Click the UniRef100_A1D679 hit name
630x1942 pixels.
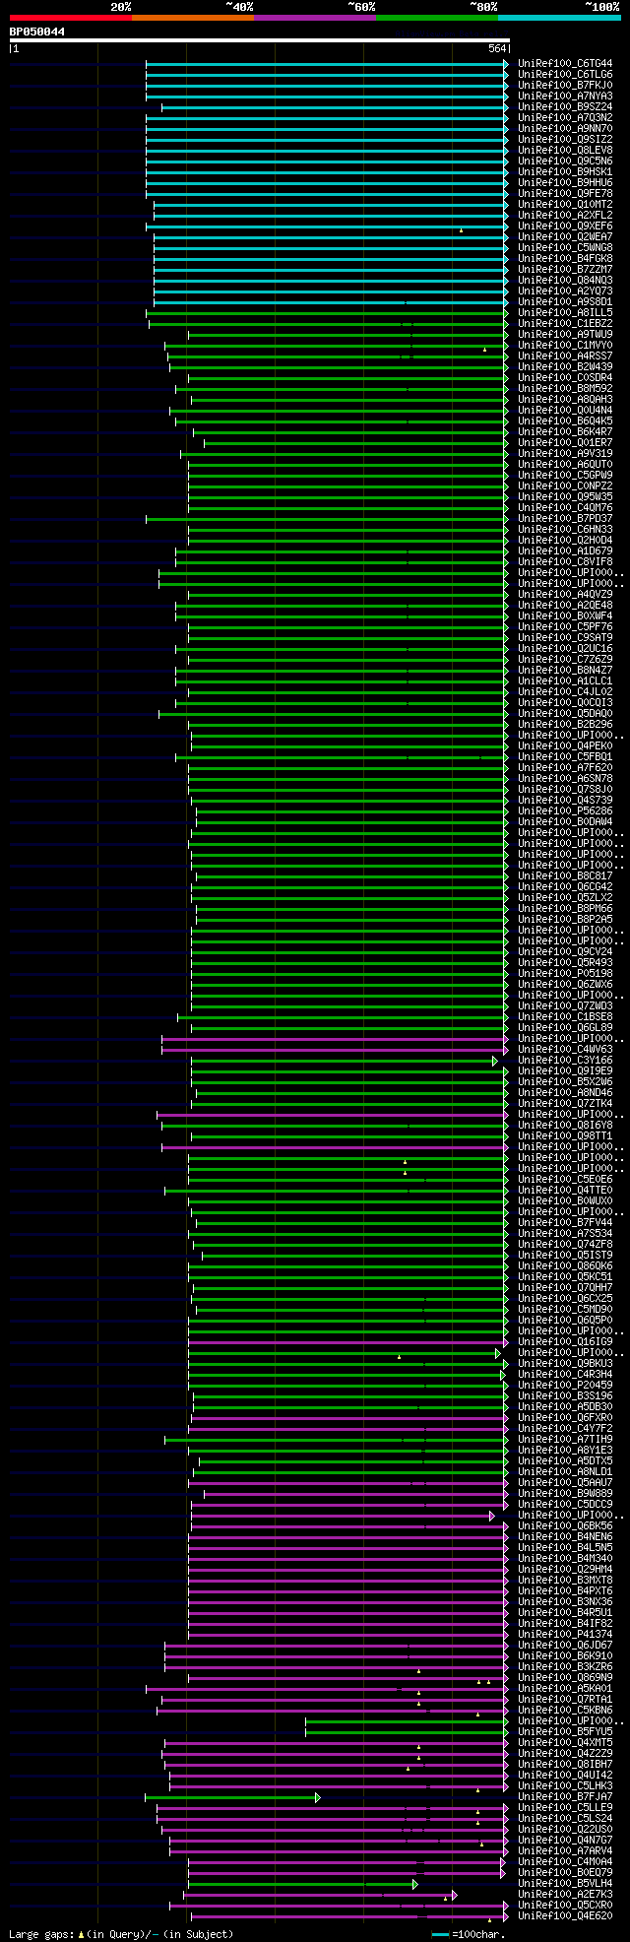[x=565, y=551]
